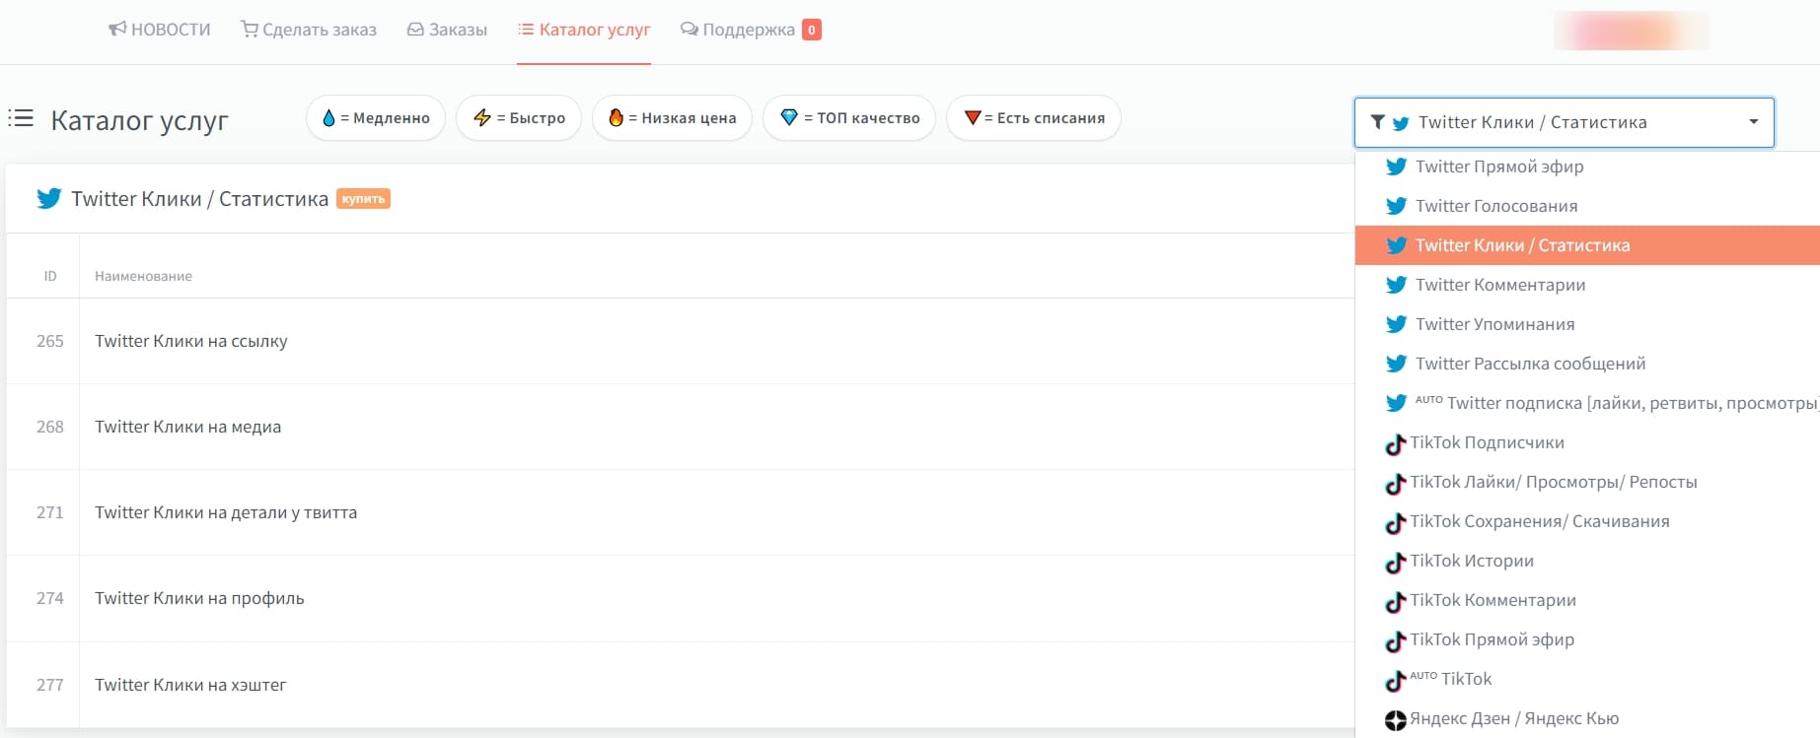Image resolution: width=1820 pixels, height=738 pixels.
Task: Click the Twitter icon beside Twitter Голосования
Action: pos(1396,206)
